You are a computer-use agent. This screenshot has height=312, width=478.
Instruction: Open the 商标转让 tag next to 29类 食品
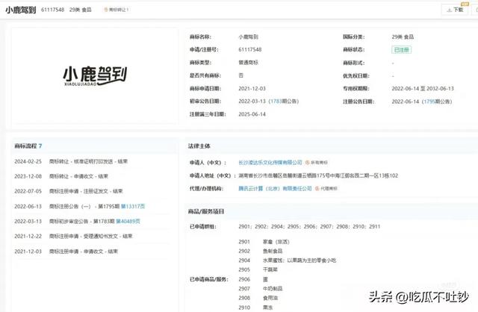117,10
